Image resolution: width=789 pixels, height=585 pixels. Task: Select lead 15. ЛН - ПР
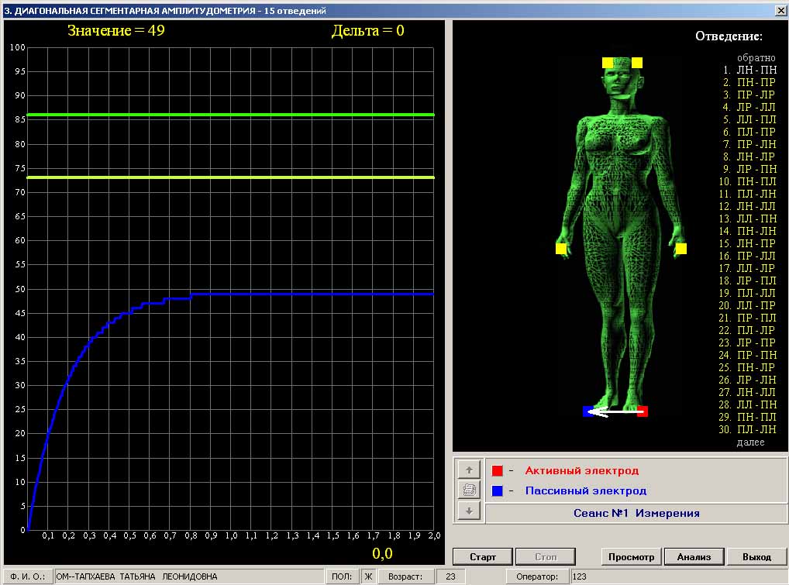pyautogui.click(x=748, y=243)
